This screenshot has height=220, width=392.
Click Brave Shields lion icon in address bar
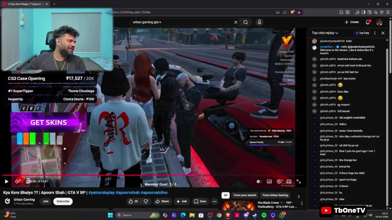click(292, 12)
